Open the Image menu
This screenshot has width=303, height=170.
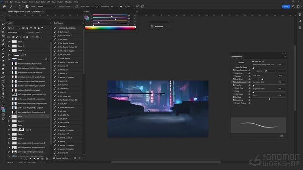coord(18,2)
